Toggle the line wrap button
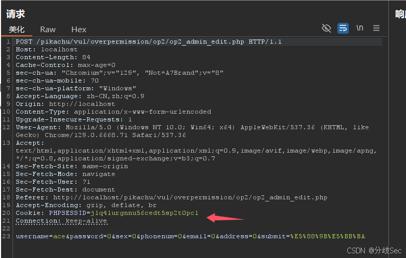Viewport: 406px width, 258px height. coord(343,28)
